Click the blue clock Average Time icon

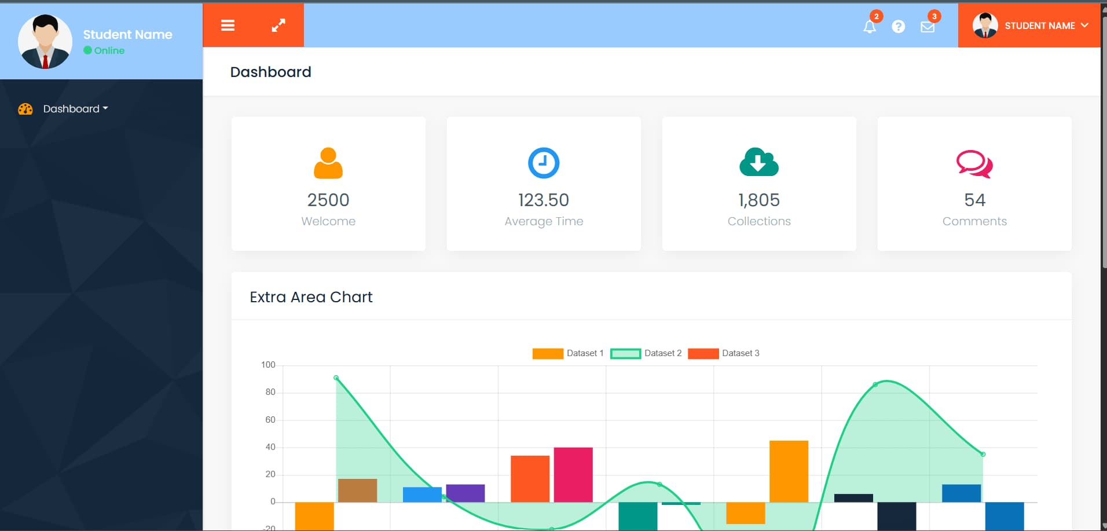[x=543, y=163]
